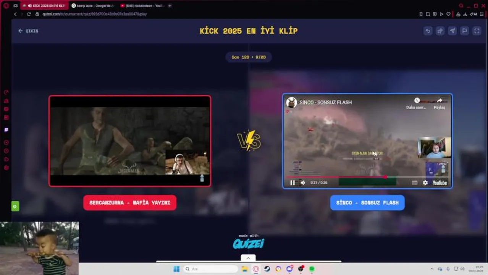488x275 pixels.
Task: Choose SİNCO - SONSUZ FLASH blue button
Action: [367, 202]
